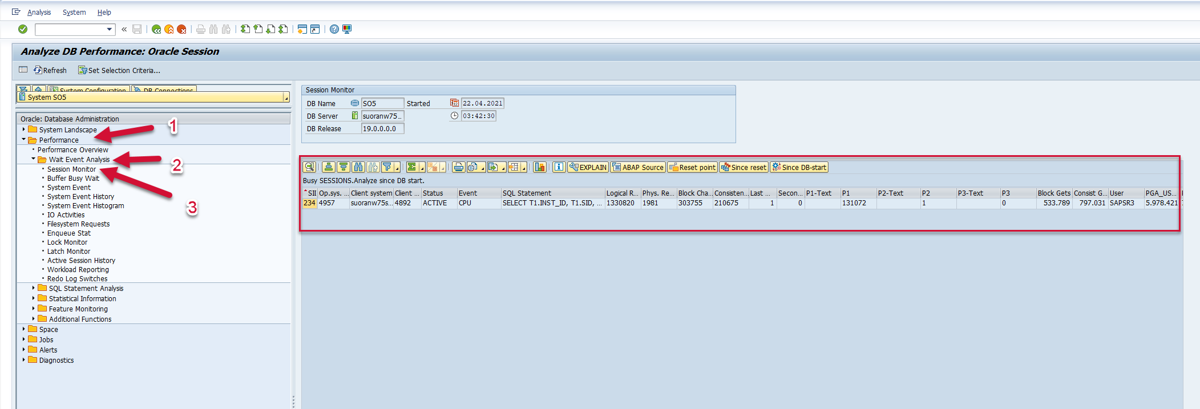Collapse the Performance folder node

24,140
